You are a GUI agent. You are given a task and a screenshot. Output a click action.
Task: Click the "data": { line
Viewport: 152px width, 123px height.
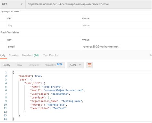pyautogui.click(x=25, y=80)
